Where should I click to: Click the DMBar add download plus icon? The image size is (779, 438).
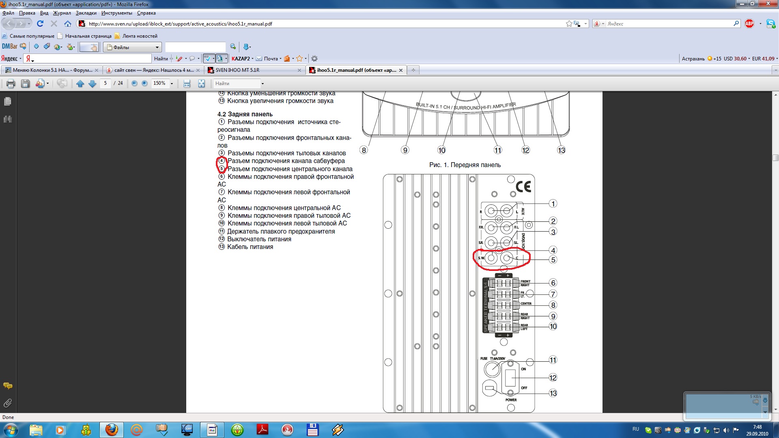click(36, 47)
